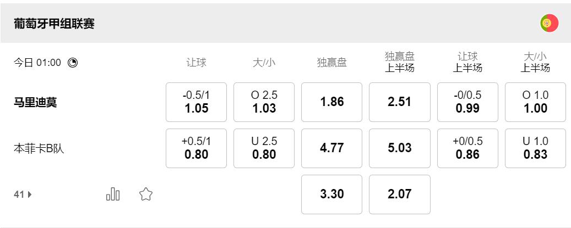Pick Under 2.5 goals at 0.80
571x228 pixels.
(x=264, y=148)
